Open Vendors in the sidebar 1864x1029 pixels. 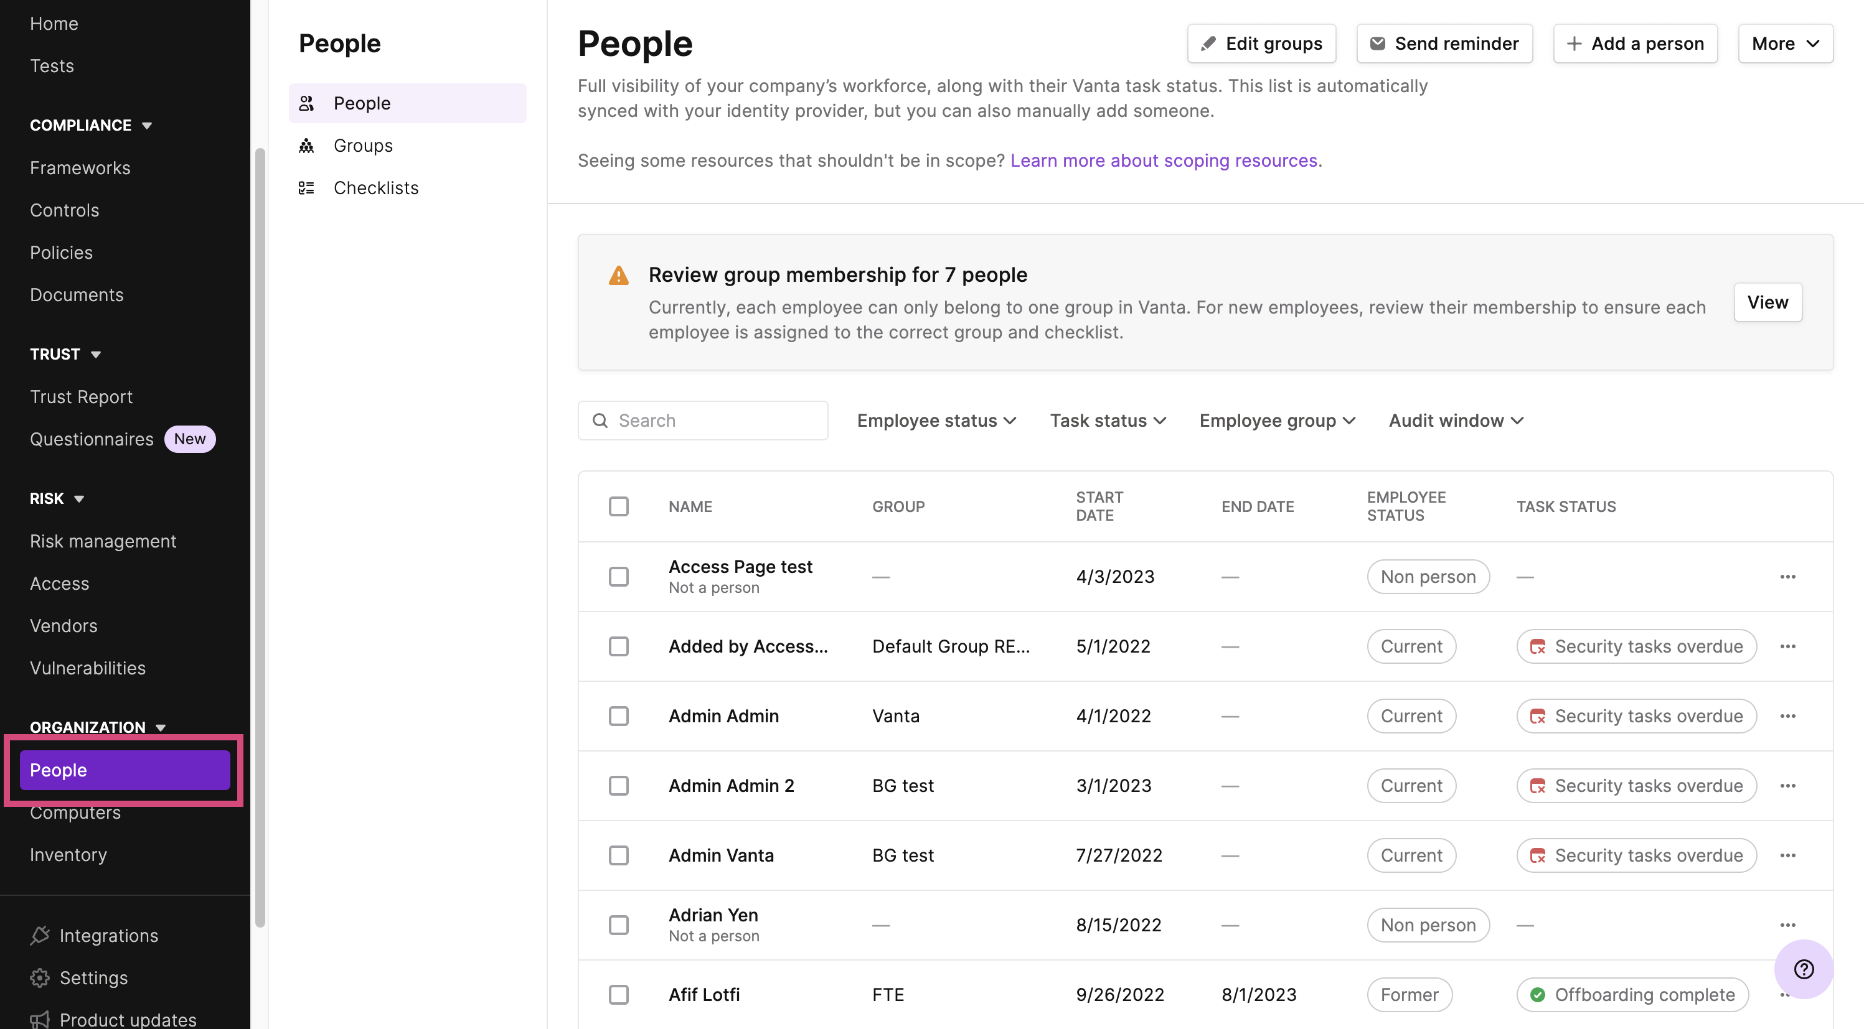64,625
